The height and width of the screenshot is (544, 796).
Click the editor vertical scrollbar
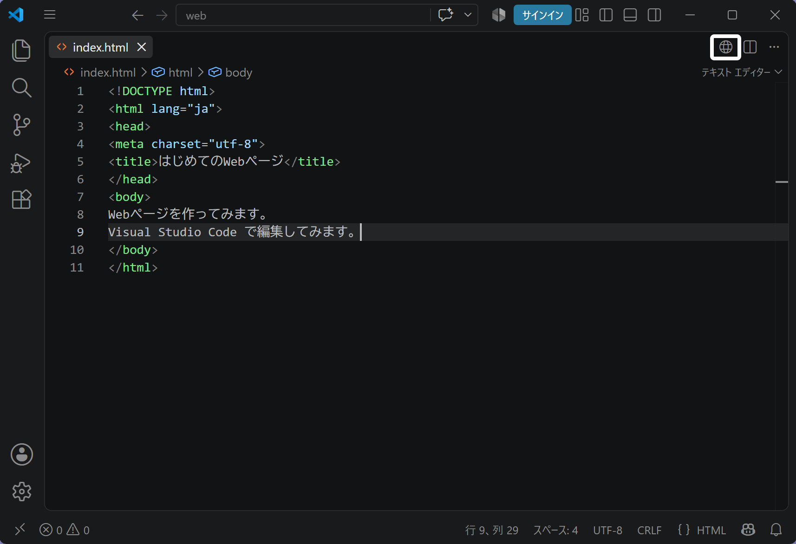[x=782, y=296]
